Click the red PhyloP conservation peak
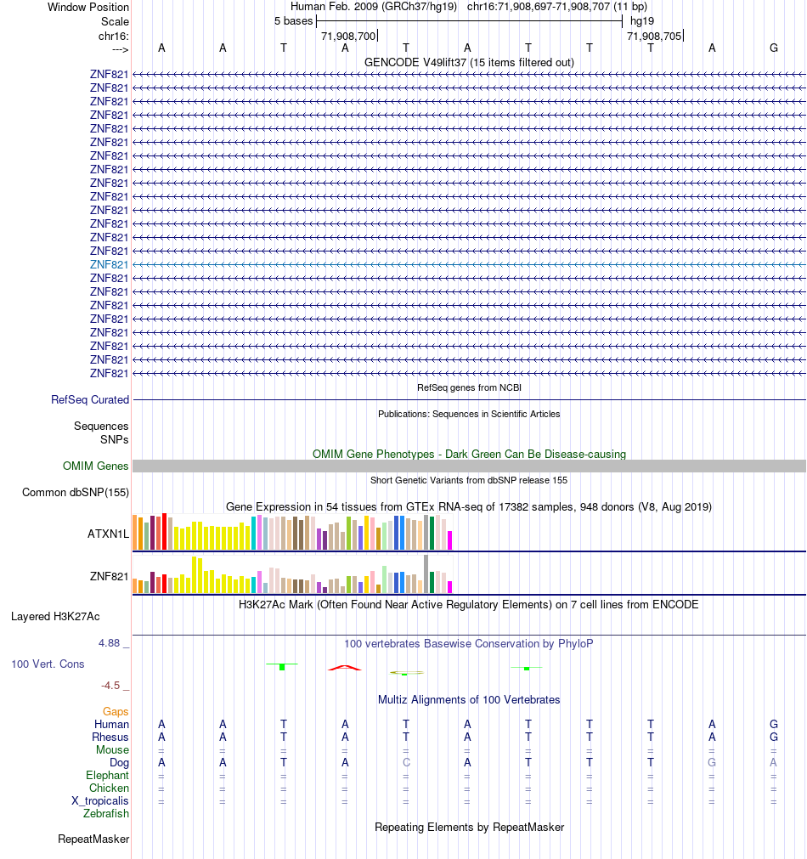The width and height of the screenshot is (807, 859). click(x=345, y=668)
